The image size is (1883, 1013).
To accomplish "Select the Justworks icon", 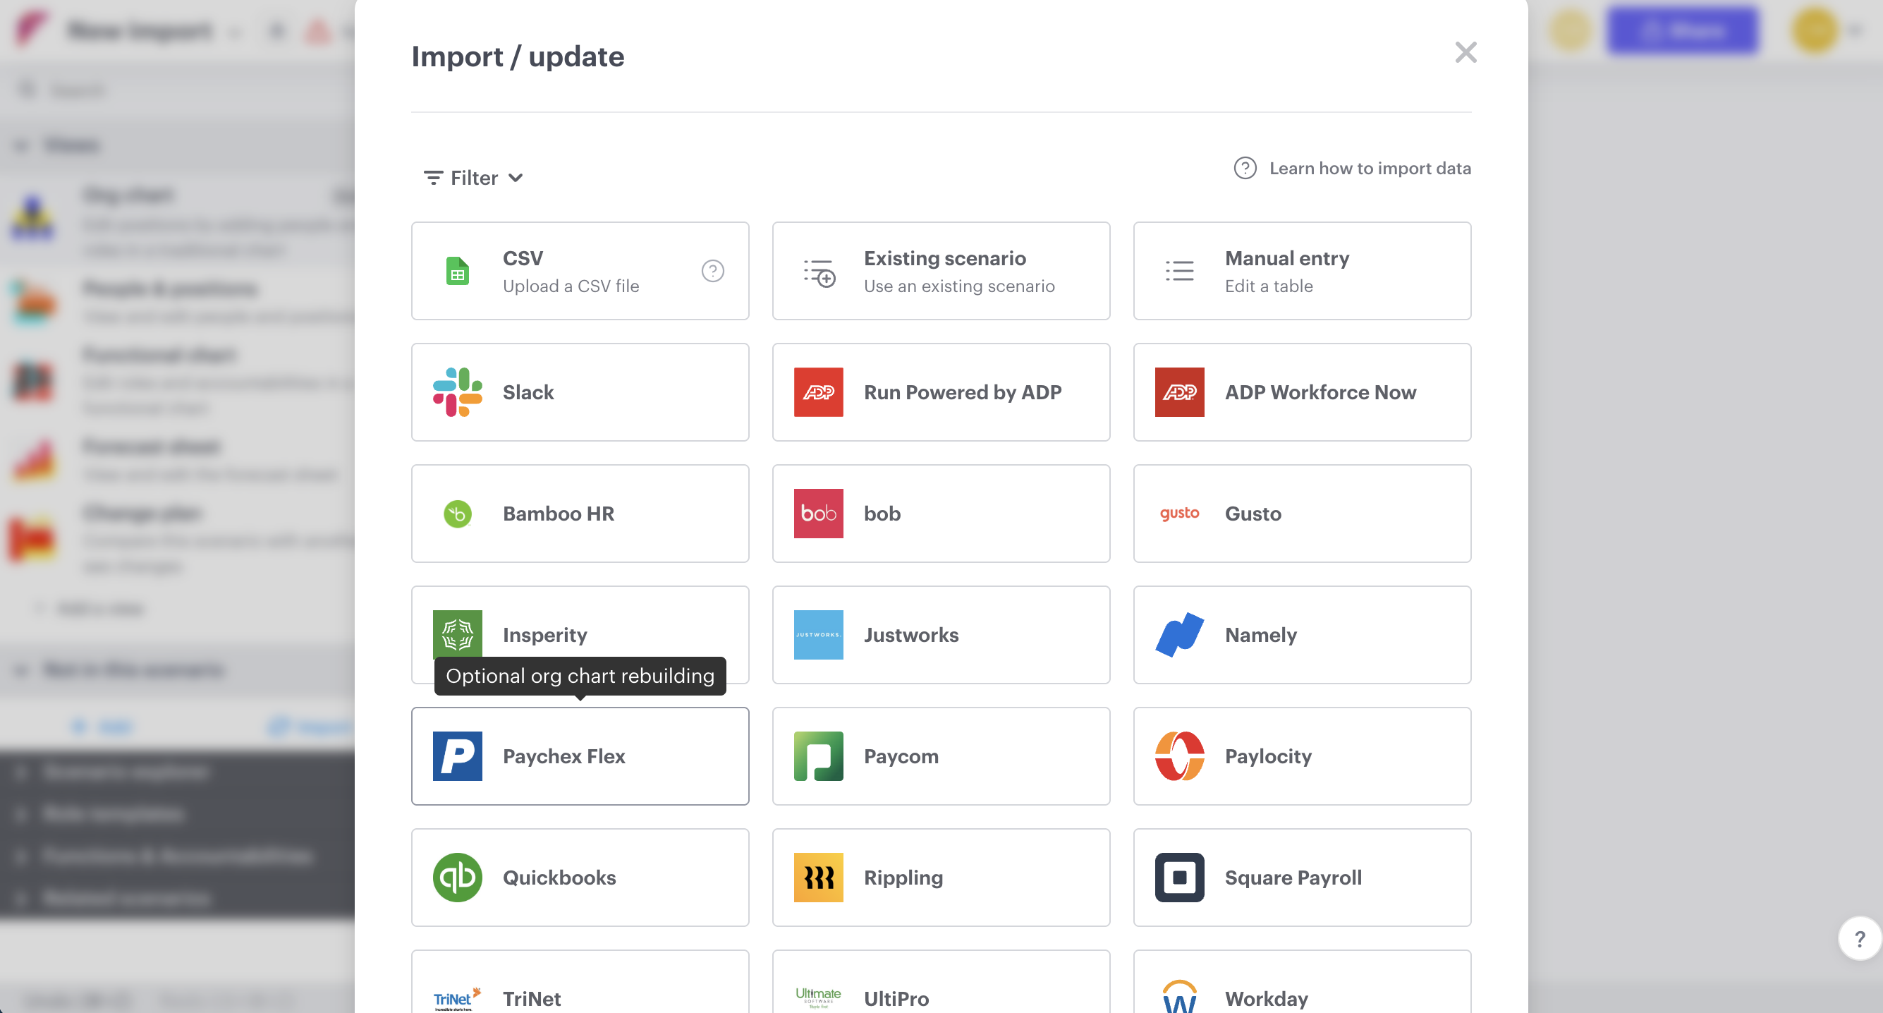I will coord(818,634).
